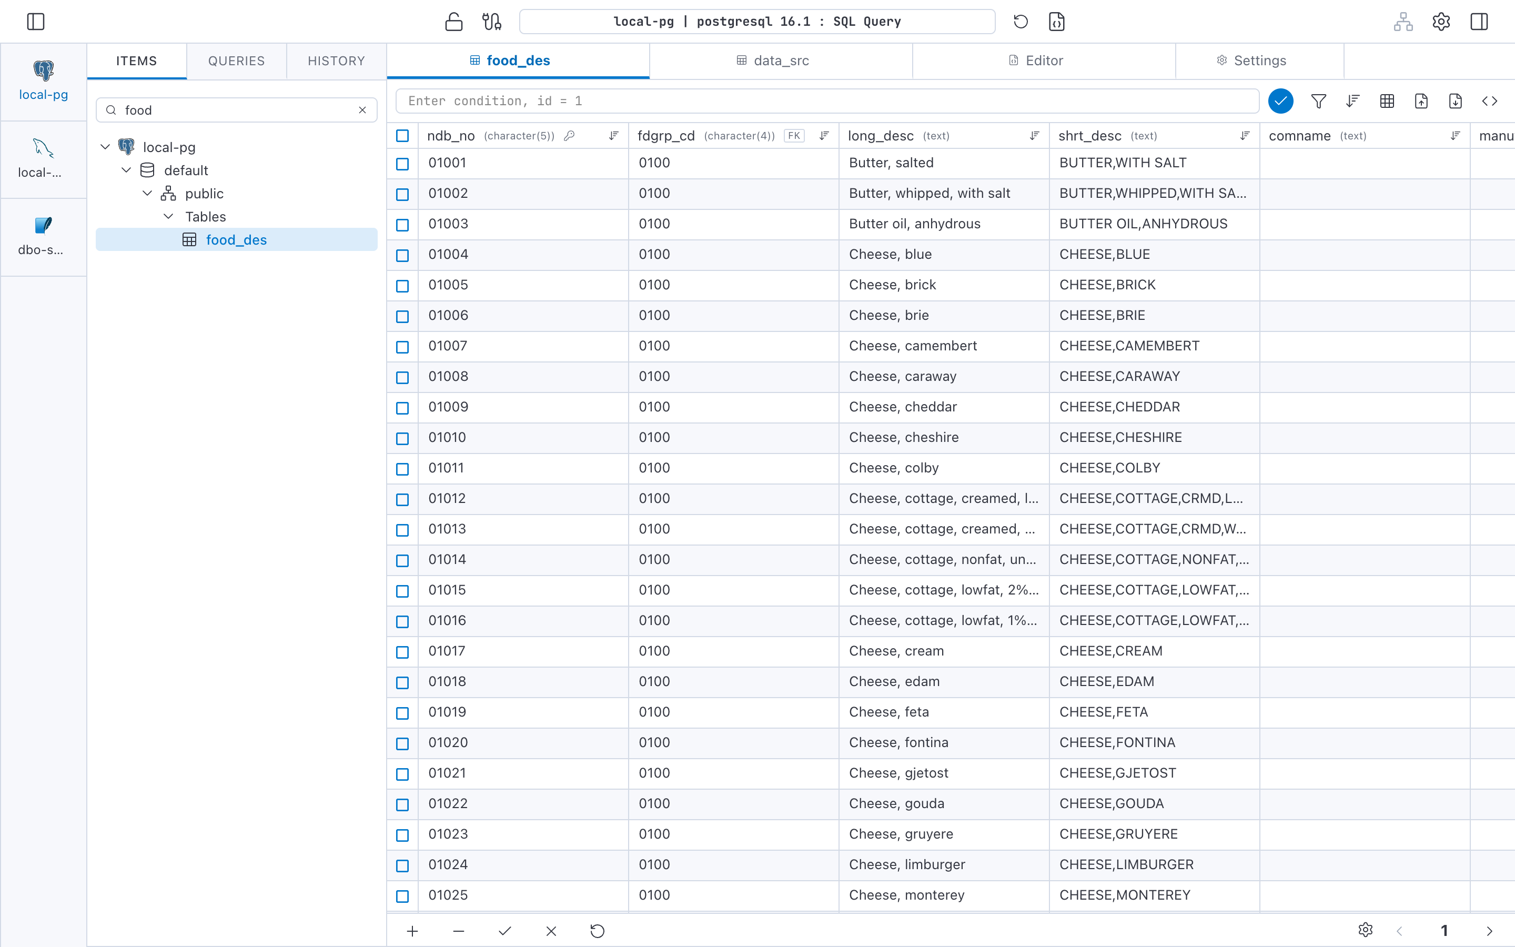Check the row 01025 checkbox
The height and width of the screenshot is (947, 1515).
402,896
